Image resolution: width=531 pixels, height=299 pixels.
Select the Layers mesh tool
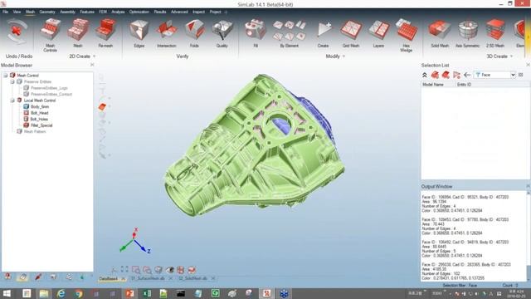point(378,33)
